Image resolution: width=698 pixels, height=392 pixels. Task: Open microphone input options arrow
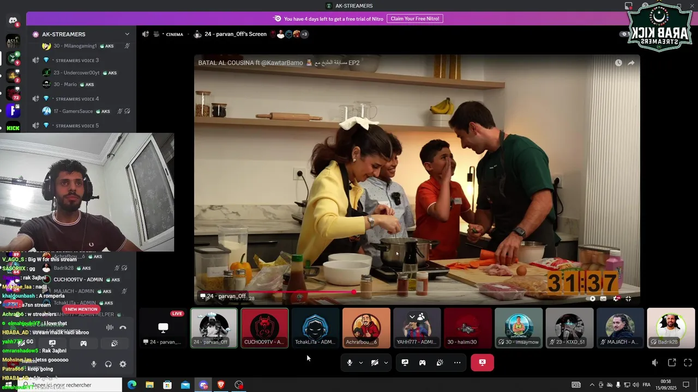(360, 363)
